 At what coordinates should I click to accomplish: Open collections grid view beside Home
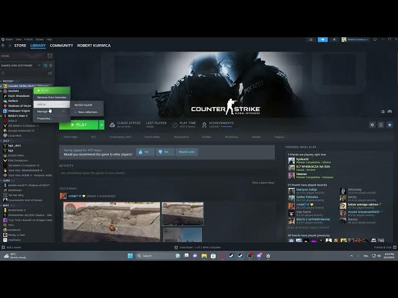point(50,56)
